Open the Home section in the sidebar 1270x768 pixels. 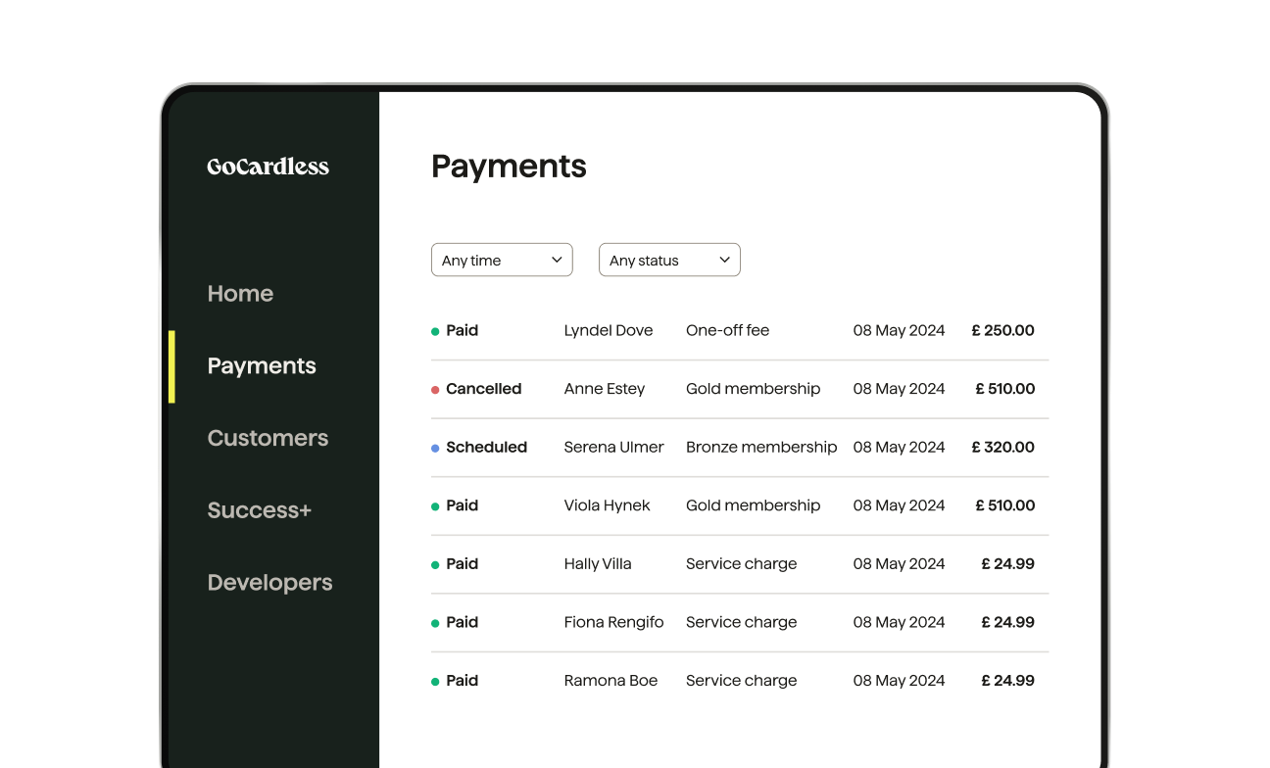point(240,294)
